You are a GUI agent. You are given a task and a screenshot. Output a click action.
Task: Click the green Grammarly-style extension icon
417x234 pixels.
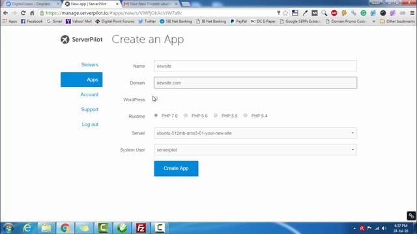[364, 13]
